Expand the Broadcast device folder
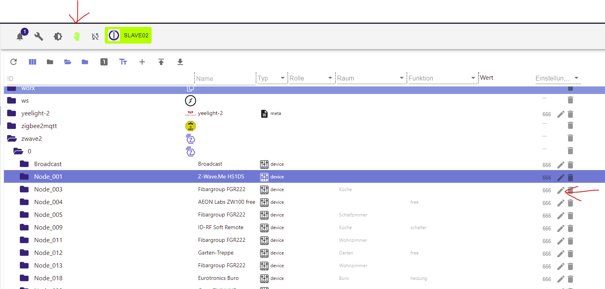Viewport: 605px width, 289px height. [x=25, y=164]
